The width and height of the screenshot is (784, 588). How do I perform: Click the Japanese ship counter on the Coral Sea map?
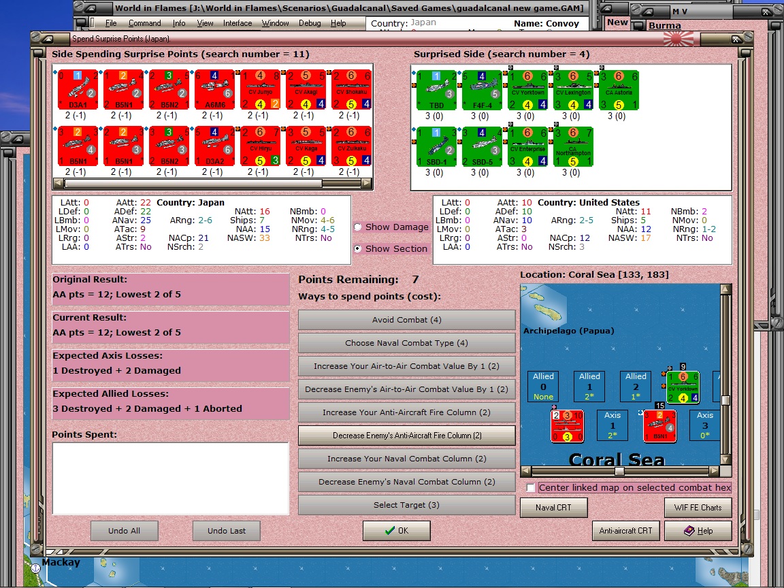(567, 426)
